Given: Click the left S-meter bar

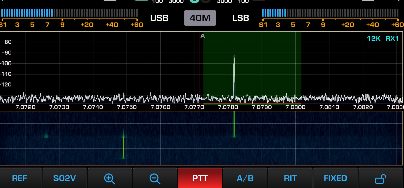Looking at the screenshot, I should click(69, 13).
